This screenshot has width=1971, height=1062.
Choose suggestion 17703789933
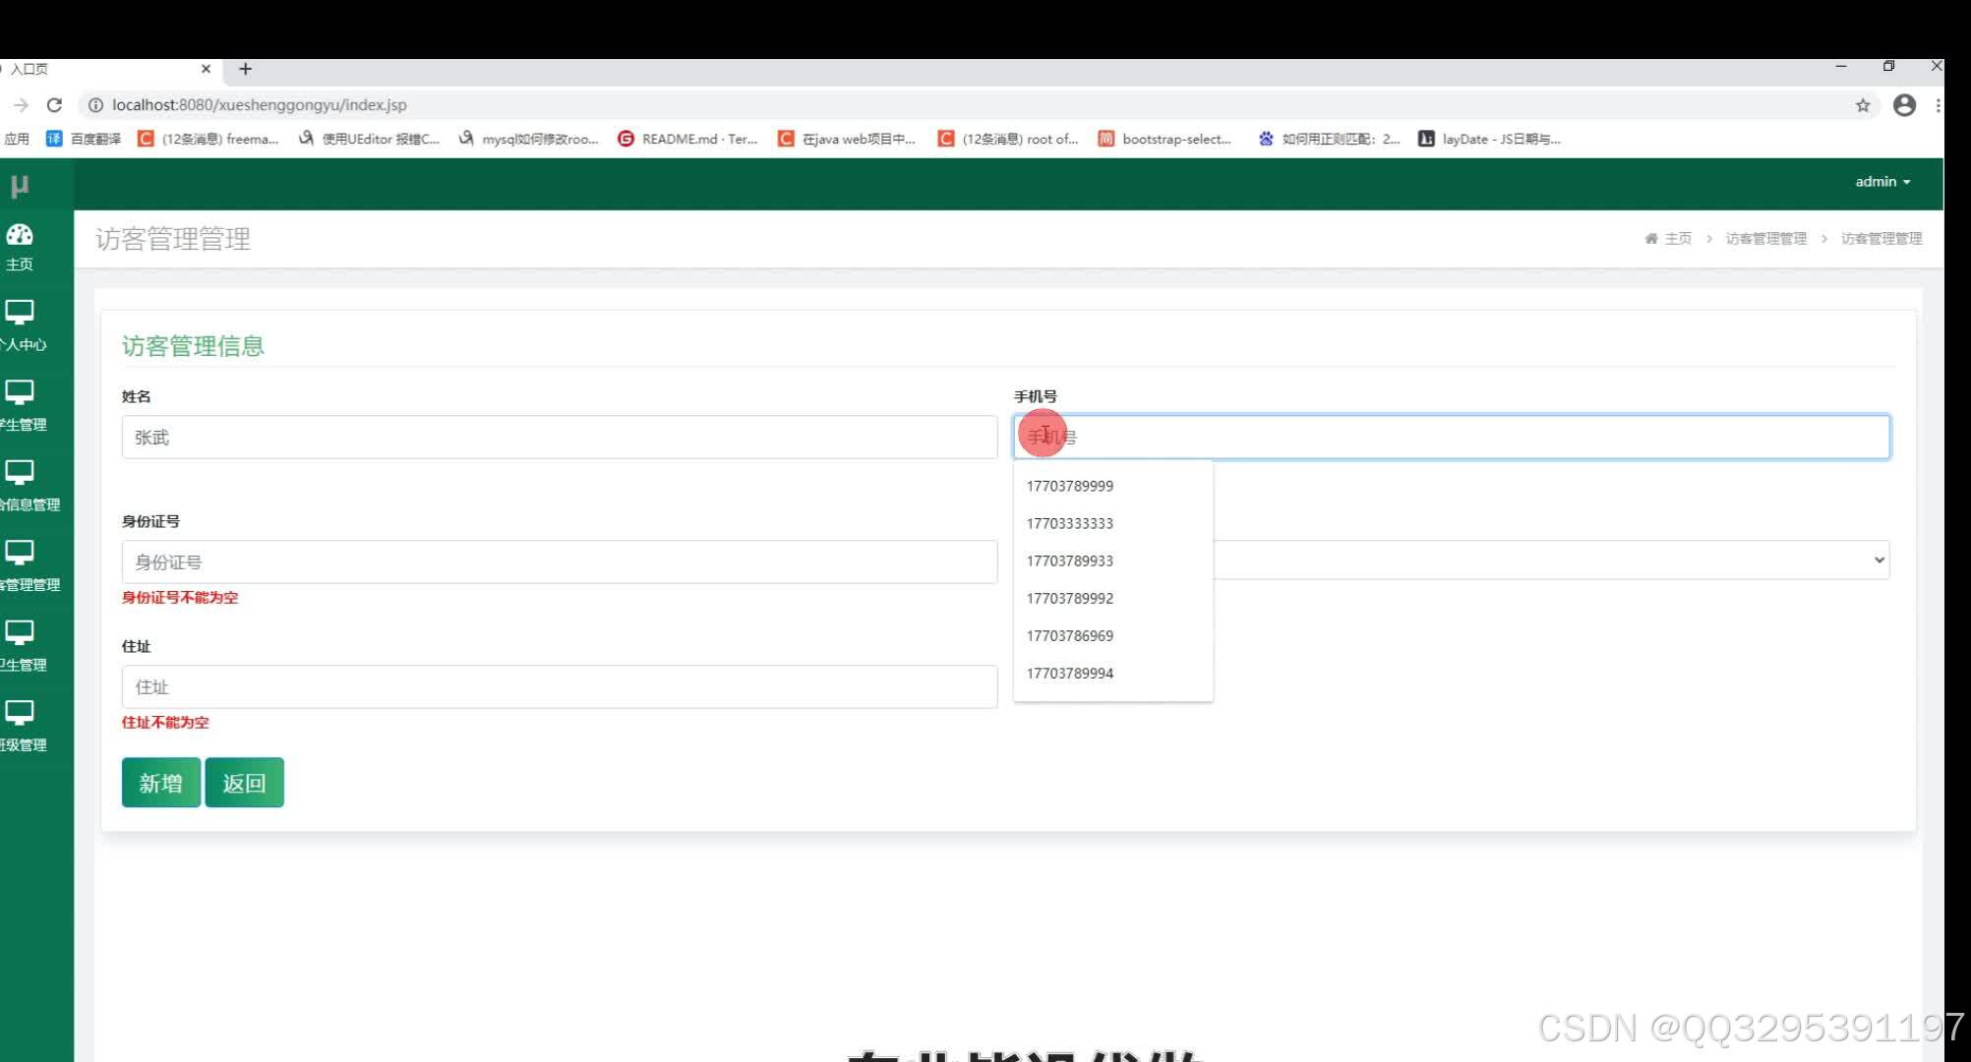pyautogui.click(x=1113, y=560)
